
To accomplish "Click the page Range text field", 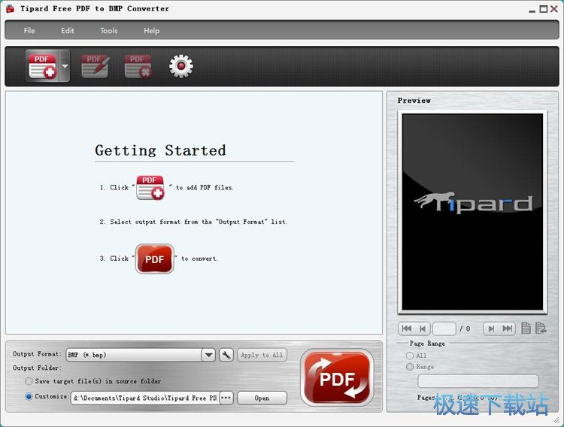I will (478, 380).
